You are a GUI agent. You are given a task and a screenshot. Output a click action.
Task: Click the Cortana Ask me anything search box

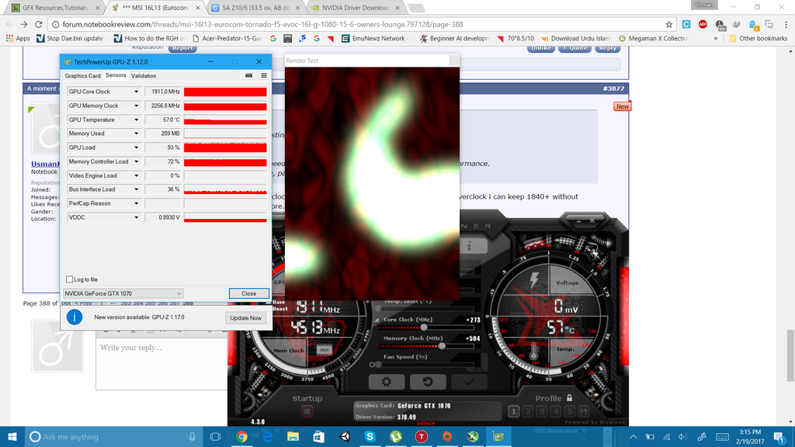click(113, 437)
